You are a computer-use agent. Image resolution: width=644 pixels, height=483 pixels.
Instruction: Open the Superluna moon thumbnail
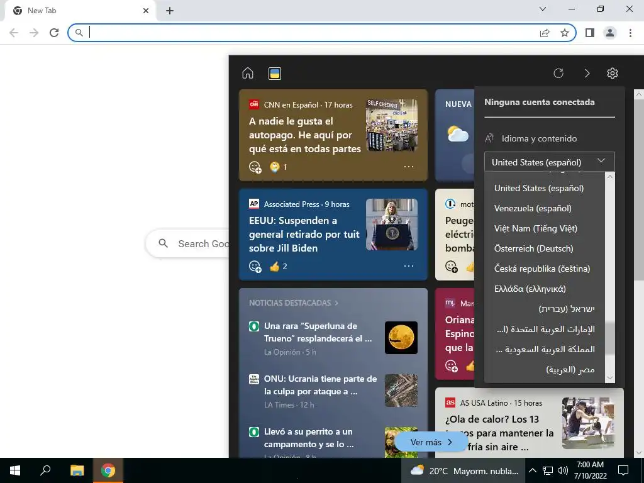click(x=401, y=338)
